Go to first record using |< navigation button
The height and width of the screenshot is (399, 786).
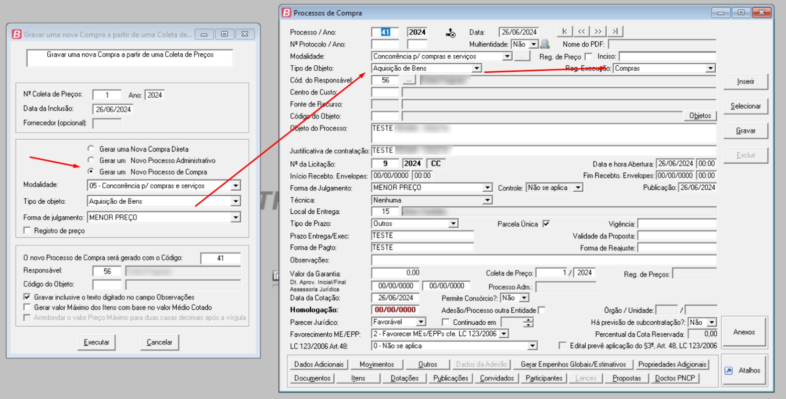pyautogui.click(x=565, y=32)
